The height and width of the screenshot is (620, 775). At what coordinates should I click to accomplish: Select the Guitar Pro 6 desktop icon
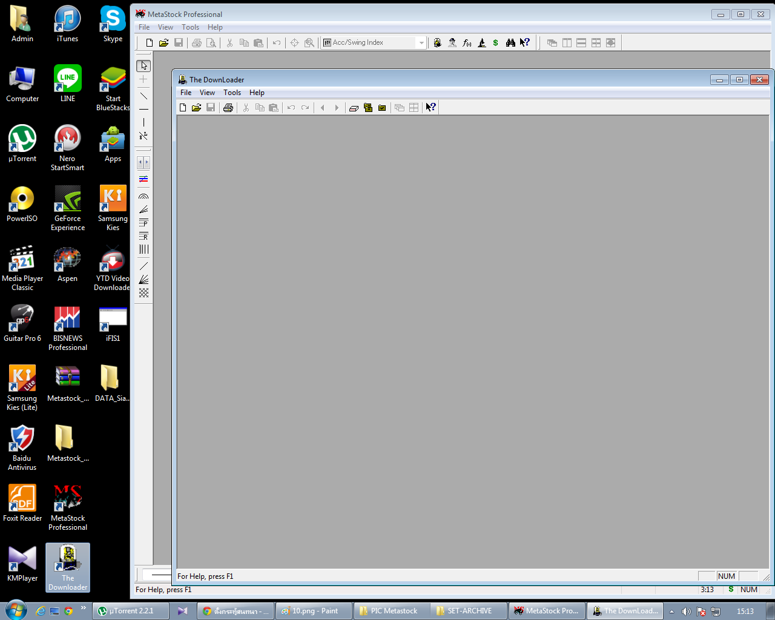click(22, 323)
